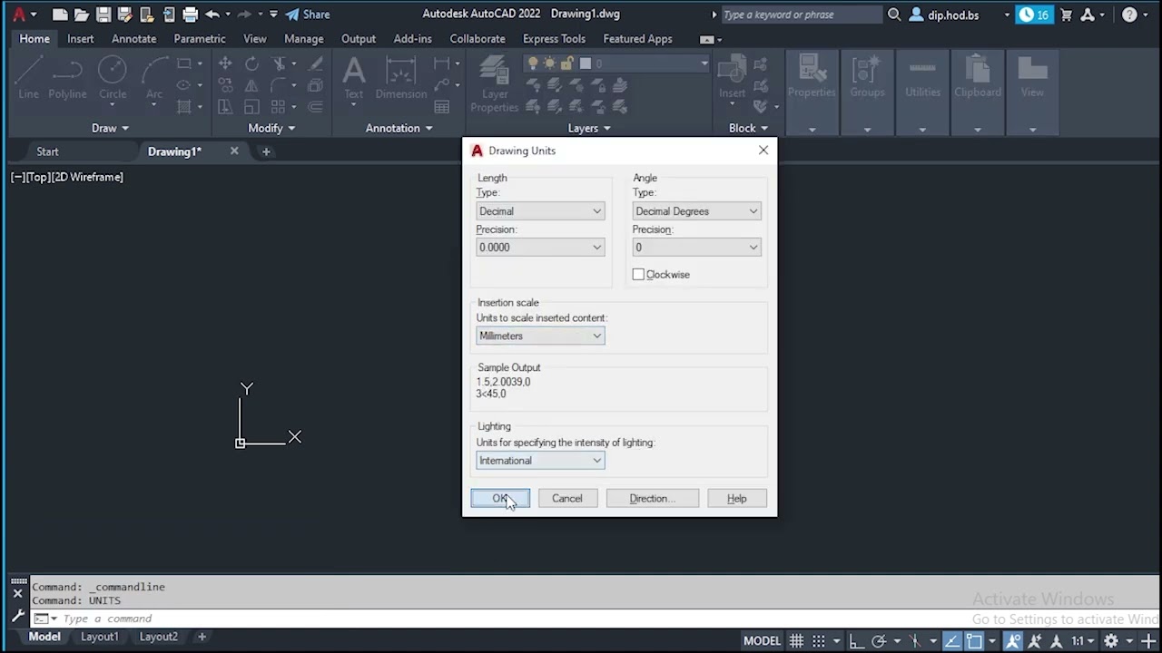Close the Drawing1 file tab
The width and height of the screenshot is (1162, 653).
click(234, 151)
